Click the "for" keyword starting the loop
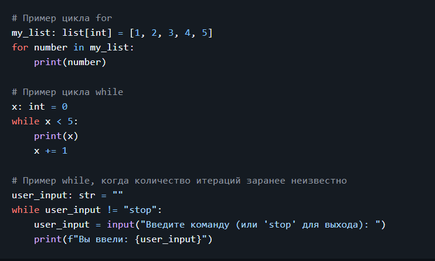Screen dimensions: 435x261 pyautogui.click(x=19, y=48)
